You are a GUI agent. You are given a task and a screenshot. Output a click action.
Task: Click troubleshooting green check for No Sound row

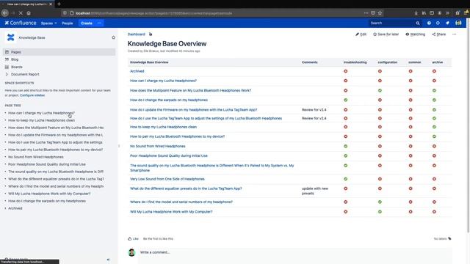point(346,146)
